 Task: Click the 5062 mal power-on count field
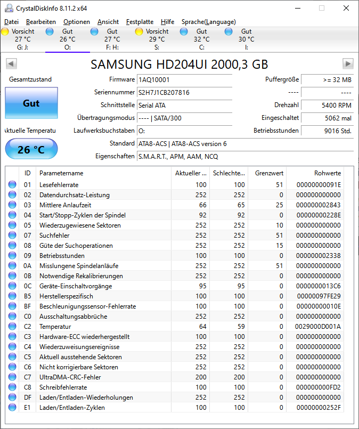coord(327,118)
